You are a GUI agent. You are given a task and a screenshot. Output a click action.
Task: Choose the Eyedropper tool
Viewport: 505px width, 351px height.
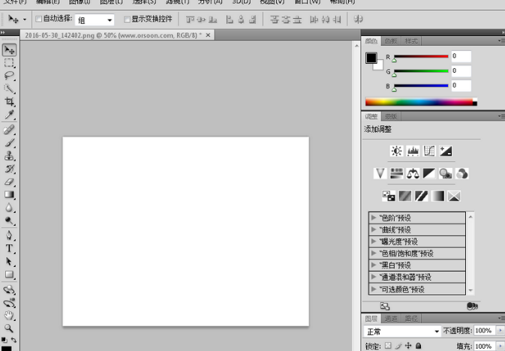point(9,115)
